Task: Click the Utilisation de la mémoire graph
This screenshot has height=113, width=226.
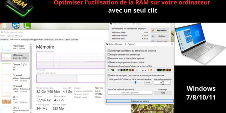Action: coord(71,61)
